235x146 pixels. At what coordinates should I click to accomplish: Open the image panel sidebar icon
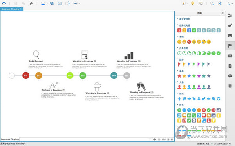click(x=230, y=36)
